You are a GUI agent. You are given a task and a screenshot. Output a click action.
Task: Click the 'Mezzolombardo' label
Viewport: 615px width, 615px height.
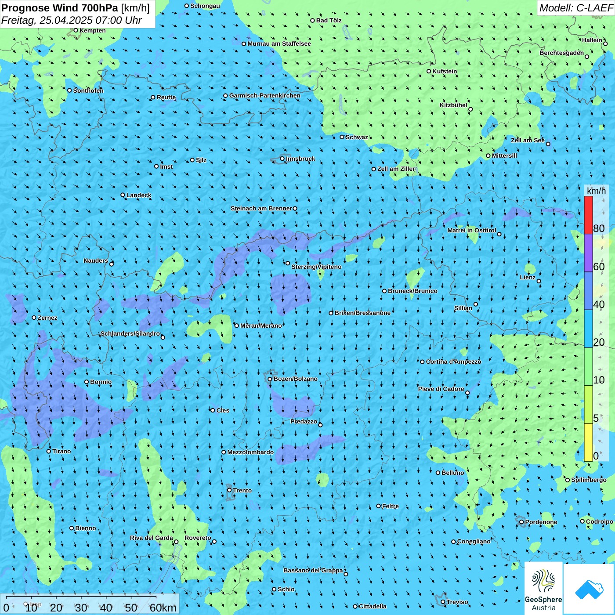250,452
